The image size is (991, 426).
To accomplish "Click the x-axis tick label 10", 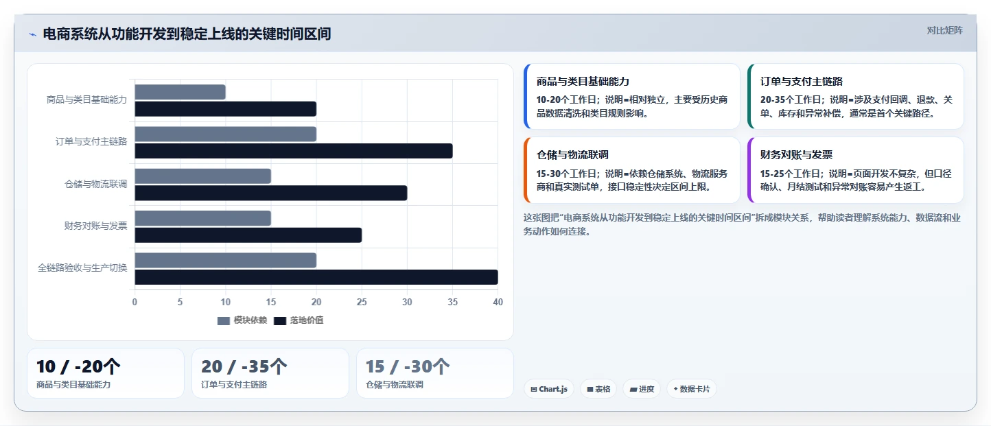I will [225, 302].
